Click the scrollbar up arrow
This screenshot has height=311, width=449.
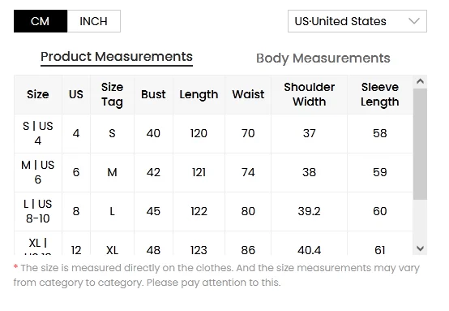[420, 81]
